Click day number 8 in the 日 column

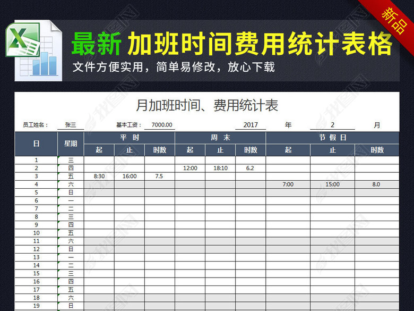point(36,217)
